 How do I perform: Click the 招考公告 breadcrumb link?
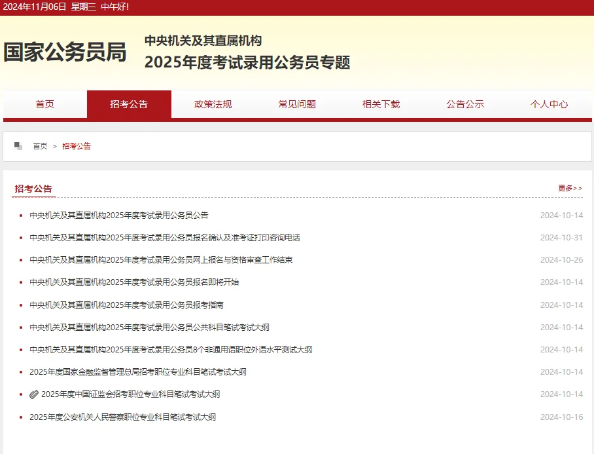77,146
